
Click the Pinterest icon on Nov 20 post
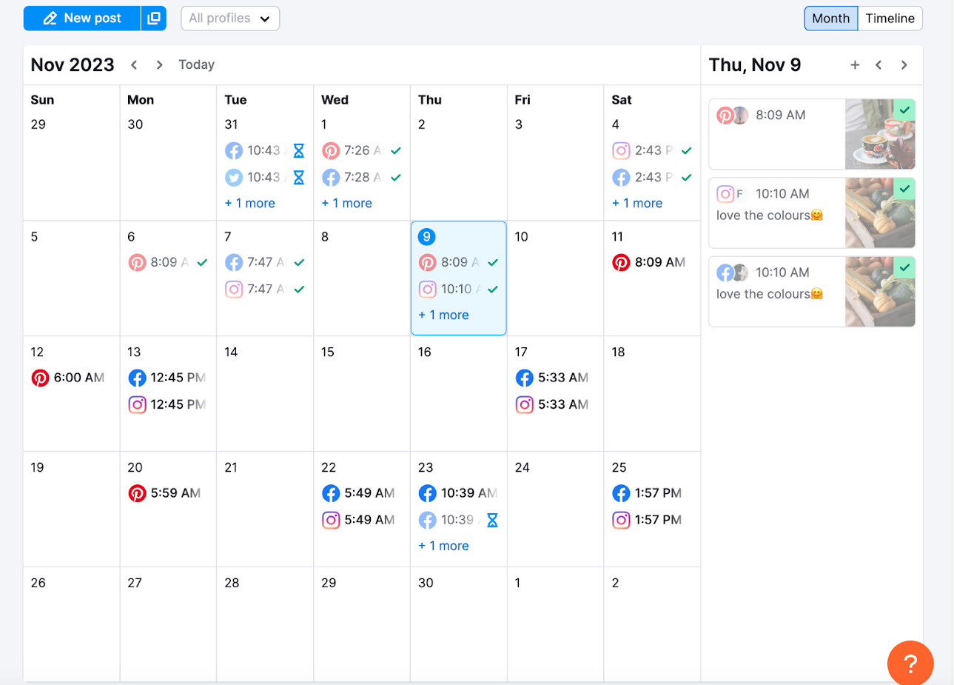[138, 493]
